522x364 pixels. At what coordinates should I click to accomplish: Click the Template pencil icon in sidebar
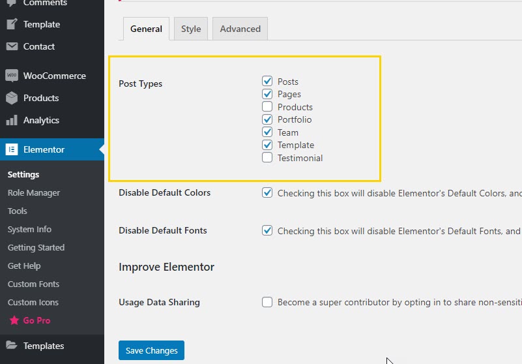click(x=12, y=24)
